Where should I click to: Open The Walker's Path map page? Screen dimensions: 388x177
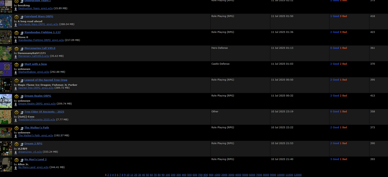(37, 128)
